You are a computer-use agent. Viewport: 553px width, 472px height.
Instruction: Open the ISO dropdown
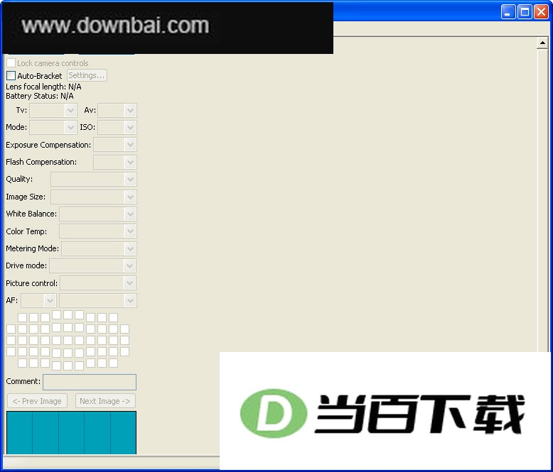click(x=117, y=127)
